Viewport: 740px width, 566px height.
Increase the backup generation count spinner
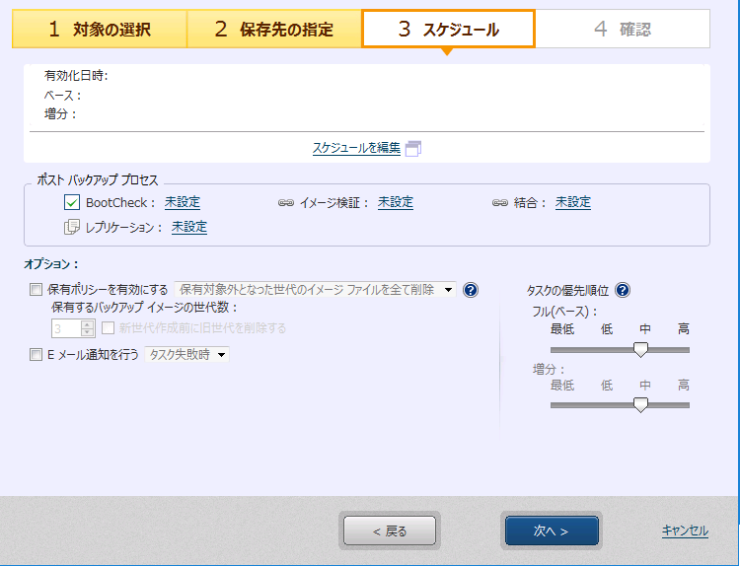(x=88, y=323)
